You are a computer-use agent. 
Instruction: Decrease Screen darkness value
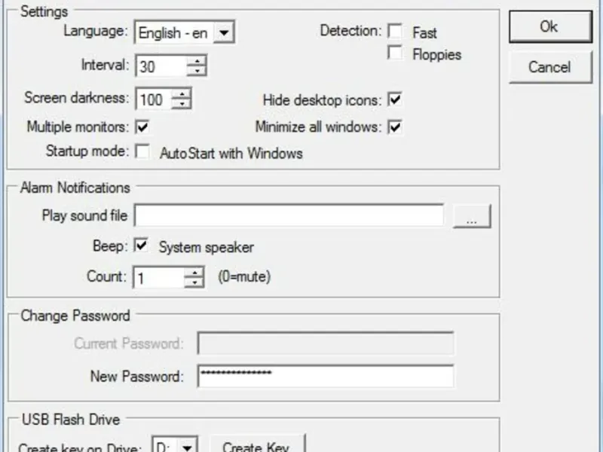181,104
